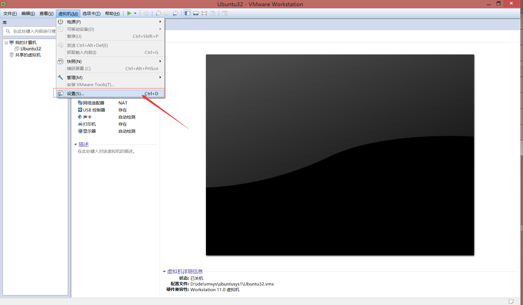Click the virtual machine screen preview

[340, 155]
